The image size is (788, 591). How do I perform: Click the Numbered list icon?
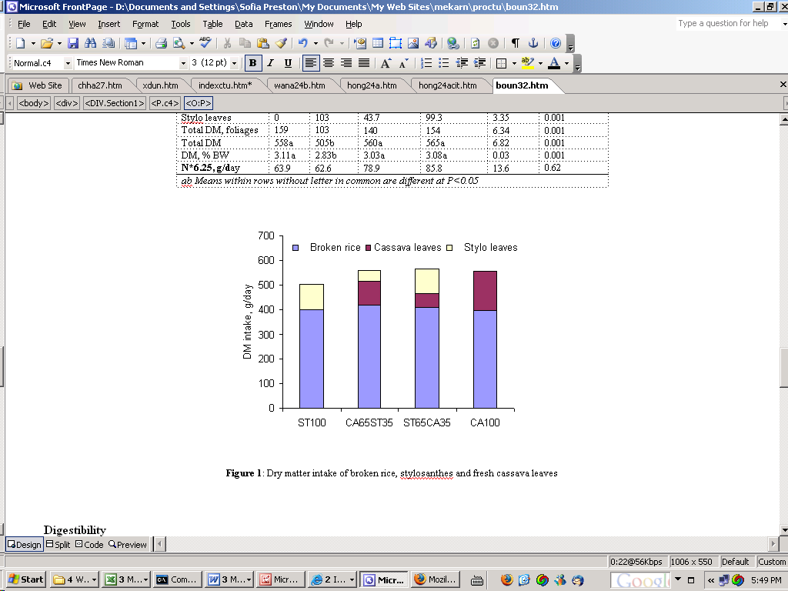[x=426, y=63]
